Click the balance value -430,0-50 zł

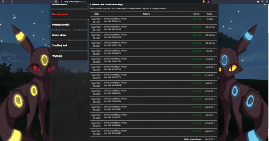(210, 131)
